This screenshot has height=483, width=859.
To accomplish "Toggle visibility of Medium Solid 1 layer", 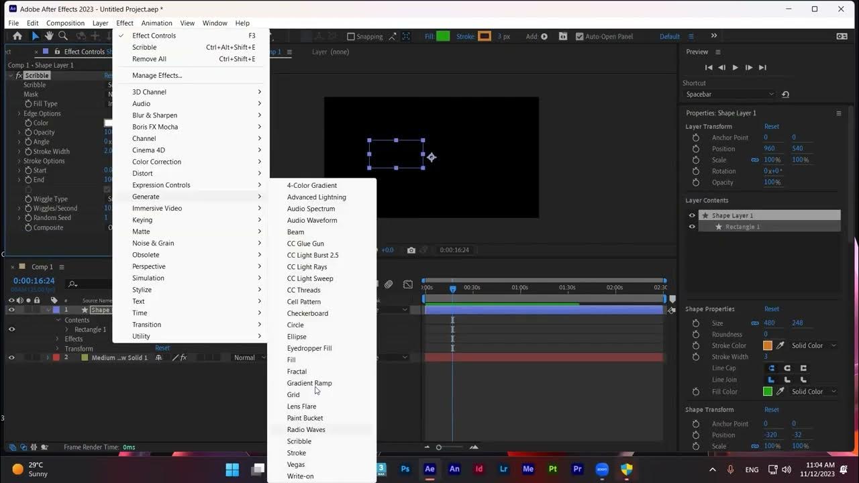I will (x=11, y=358).
